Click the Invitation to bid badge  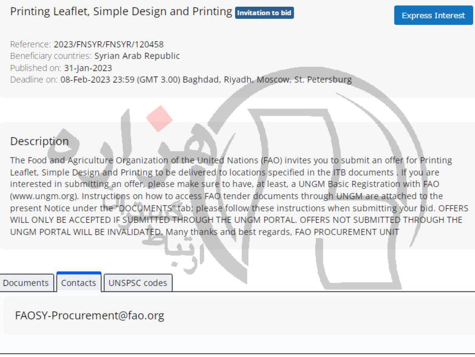(264, 13)
